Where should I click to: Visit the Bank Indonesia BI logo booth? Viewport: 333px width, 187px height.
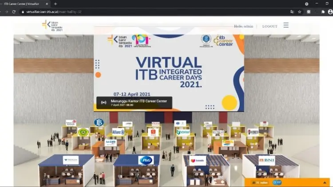[x=99, y=122]
